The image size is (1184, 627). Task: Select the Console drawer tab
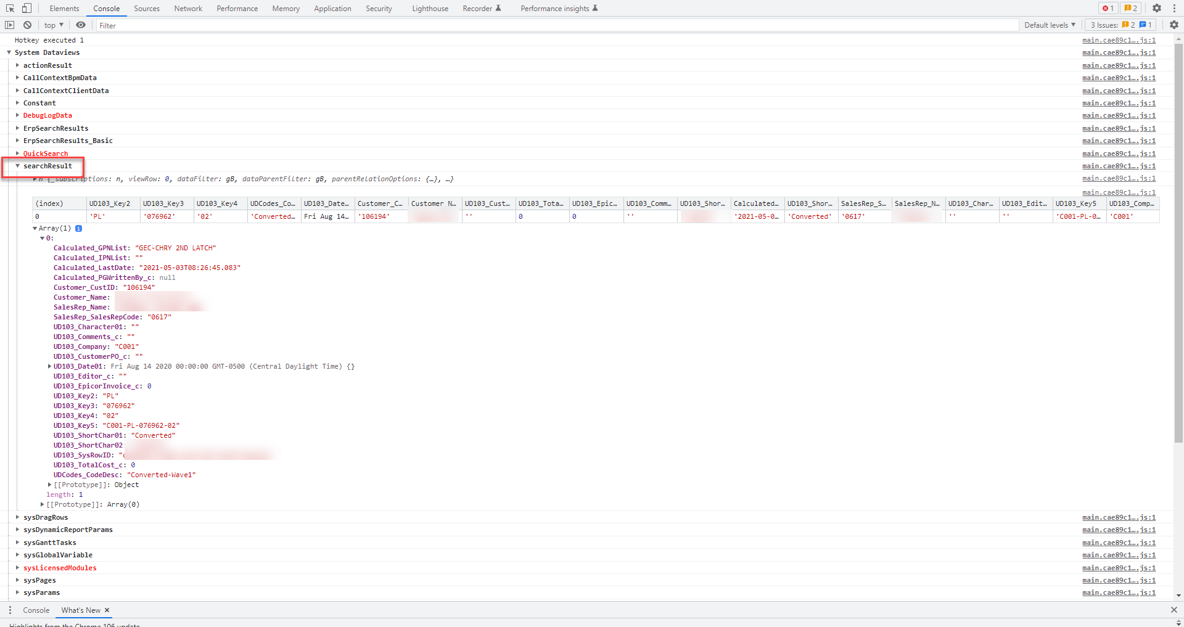point(36,610)
